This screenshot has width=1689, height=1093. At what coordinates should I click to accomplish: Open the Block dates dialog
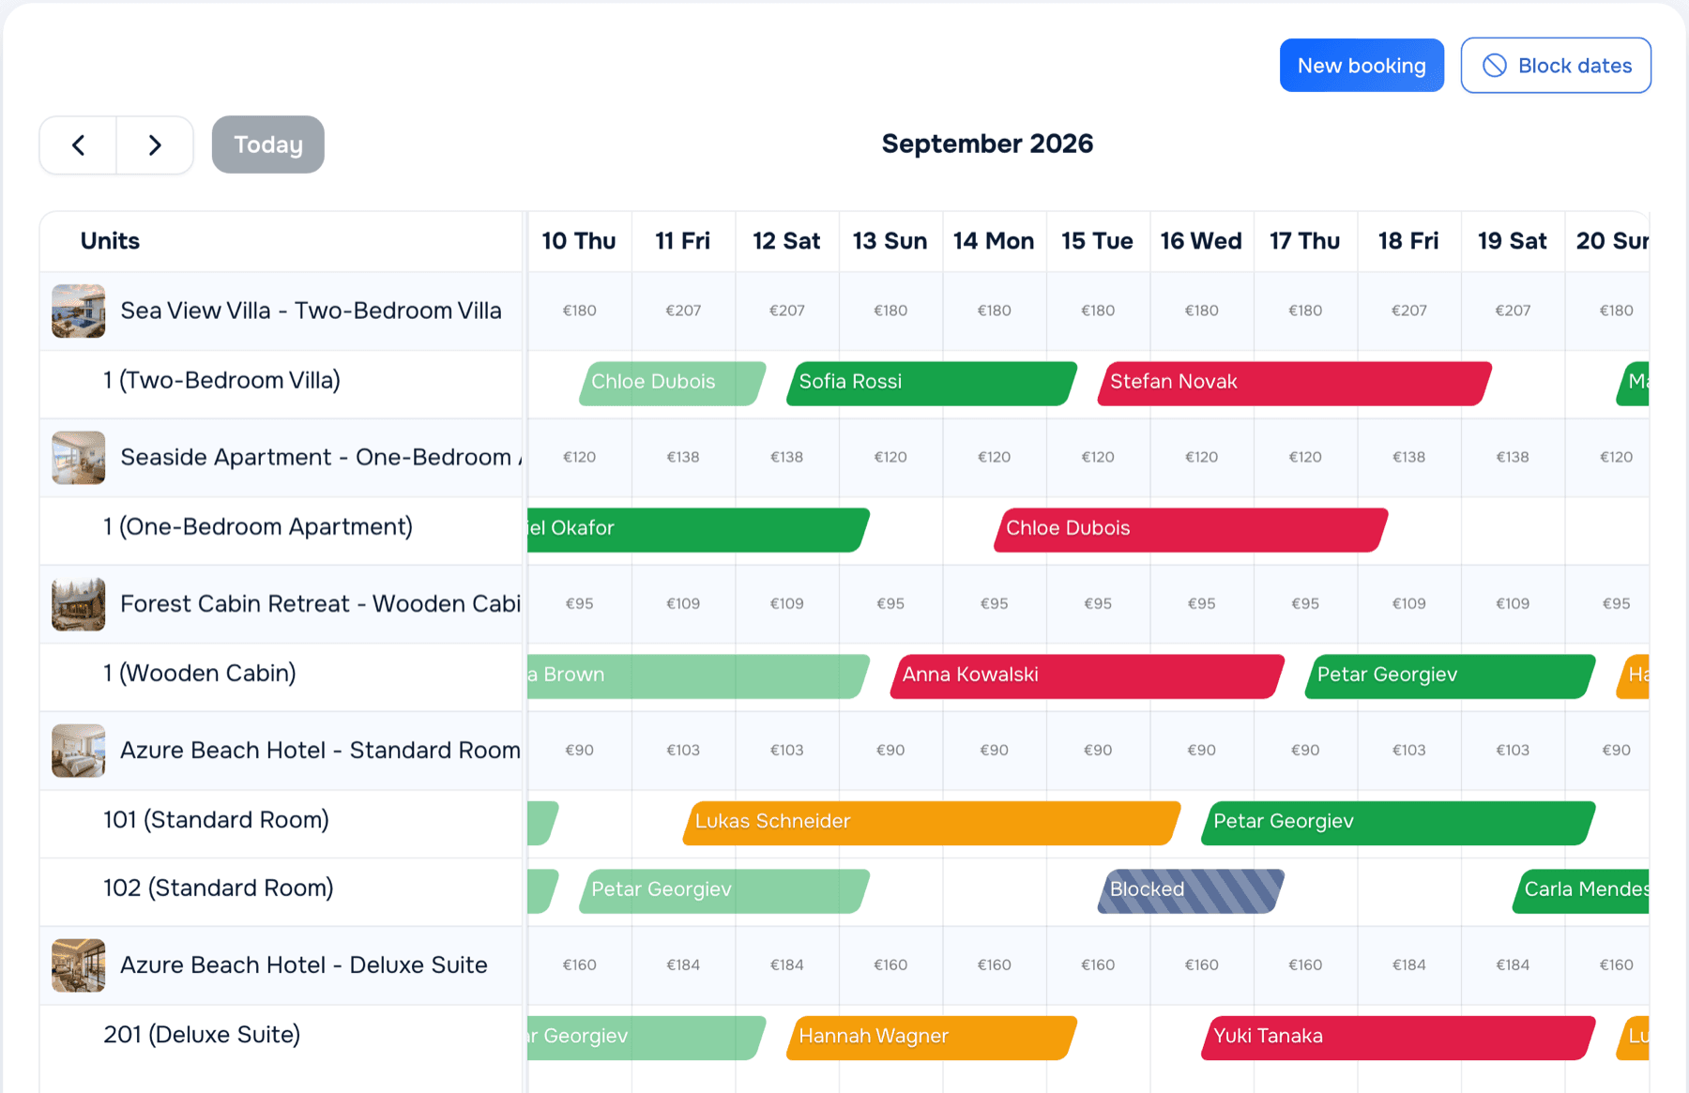point(1556,66)
